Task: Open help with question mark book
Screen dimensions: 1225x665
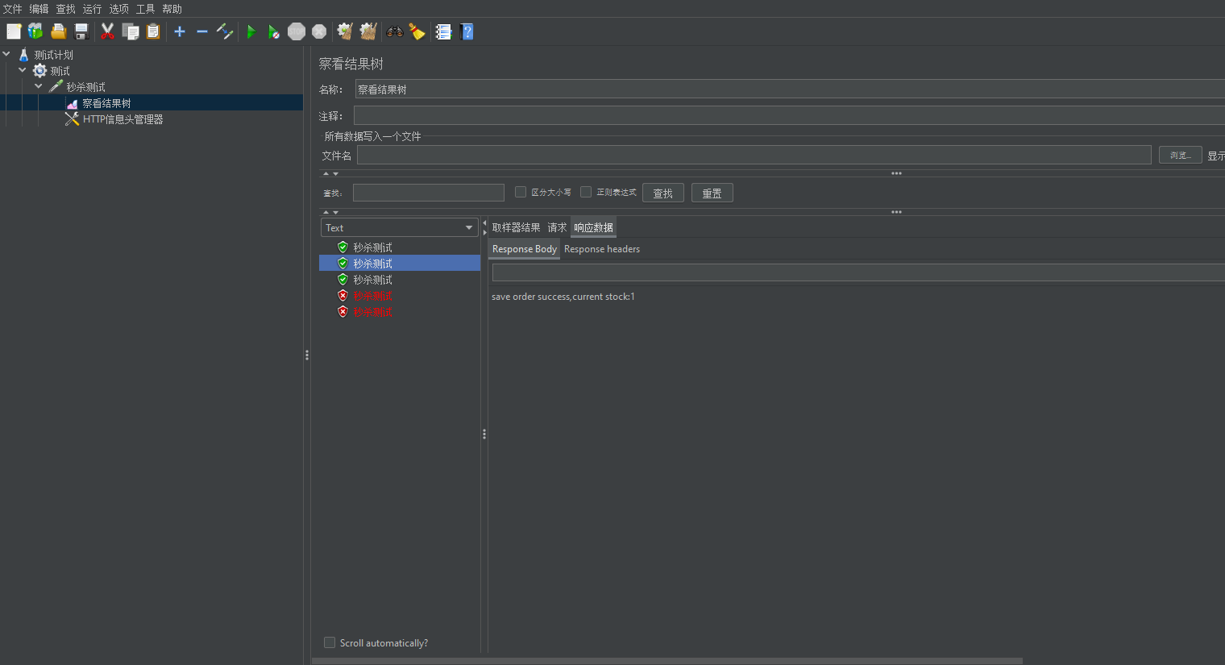Action: pyautogui.click(x=467, y=31)
